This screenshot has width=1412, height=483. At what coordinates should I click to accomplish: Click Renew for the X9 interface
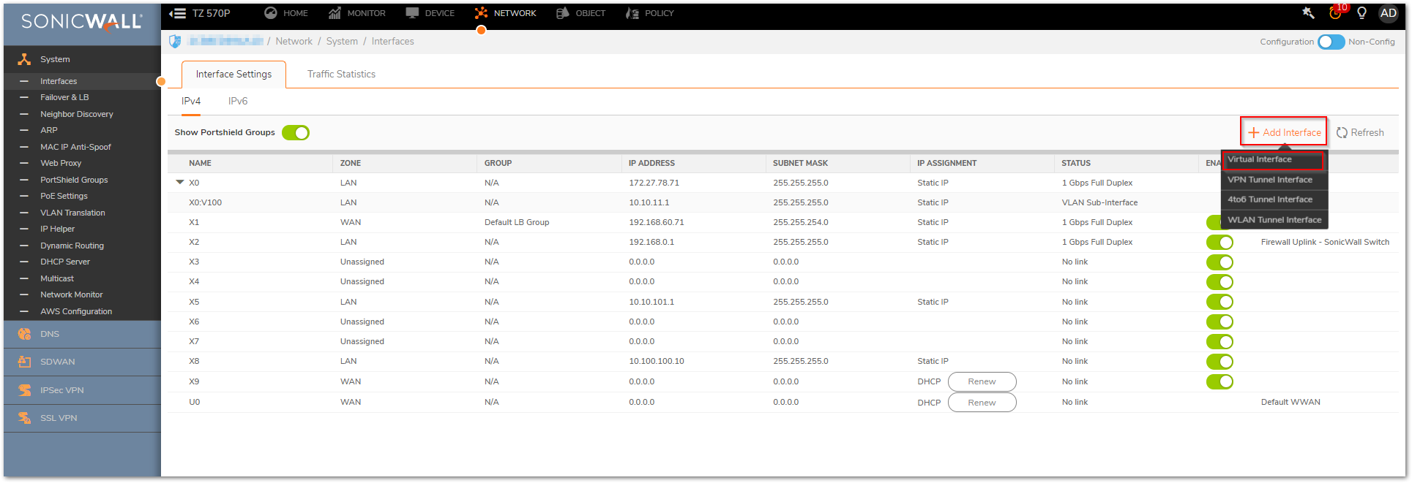point(982,381)
